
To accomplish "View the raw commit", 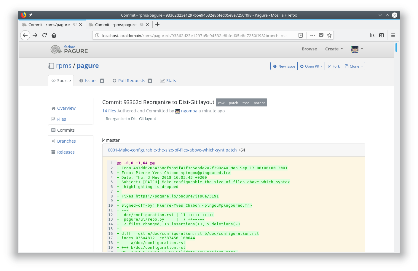I will pyautogui.click(x=221, y=103).
